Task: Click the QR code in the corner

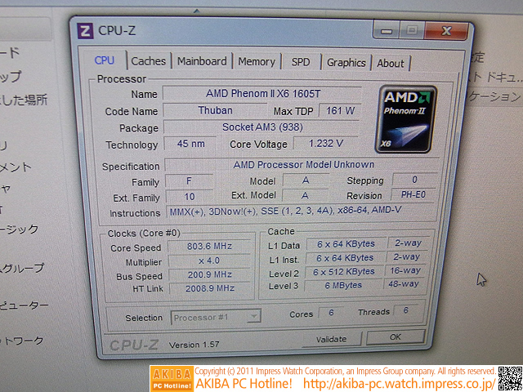Action: click(x=509, y=377)
